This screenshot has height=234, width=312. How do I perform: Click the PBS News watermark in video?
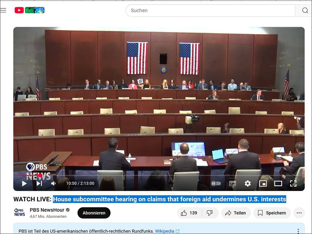(38, 171)
